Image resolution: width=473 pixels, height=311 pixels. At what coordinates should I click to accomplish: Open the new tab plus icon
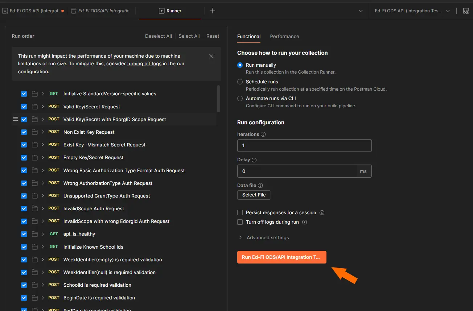coord(213,11)
